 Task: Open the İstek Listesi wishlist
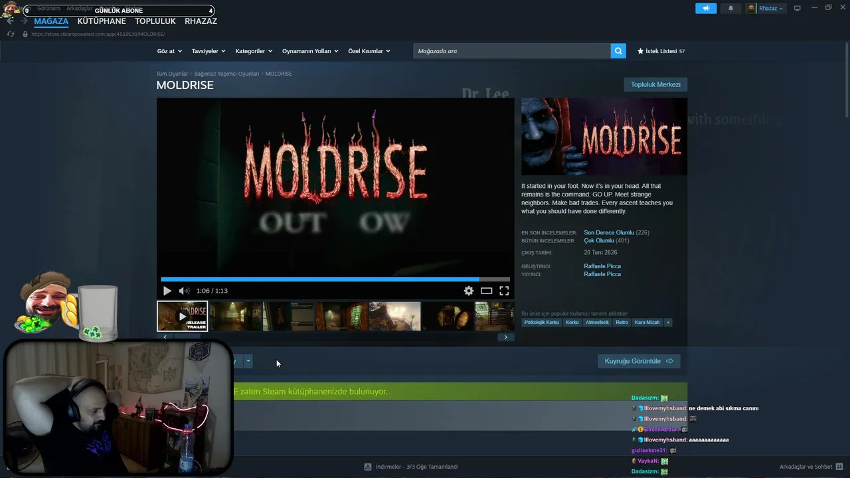(661, 51)
